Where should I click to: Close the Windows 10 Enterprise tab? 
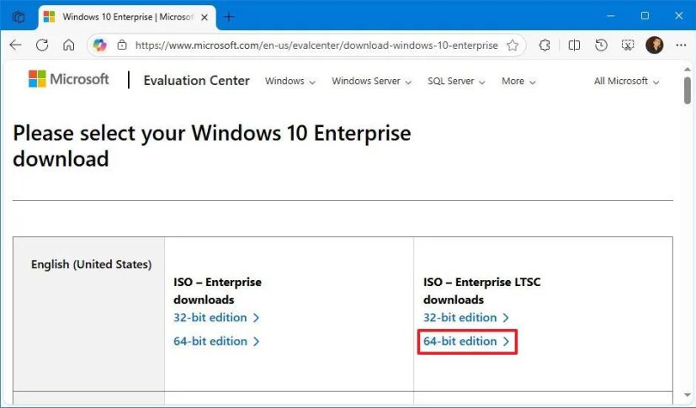pos(204,16)
